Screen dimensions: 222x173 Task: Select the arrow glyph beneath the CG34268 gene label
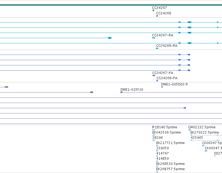coord(157,16)
